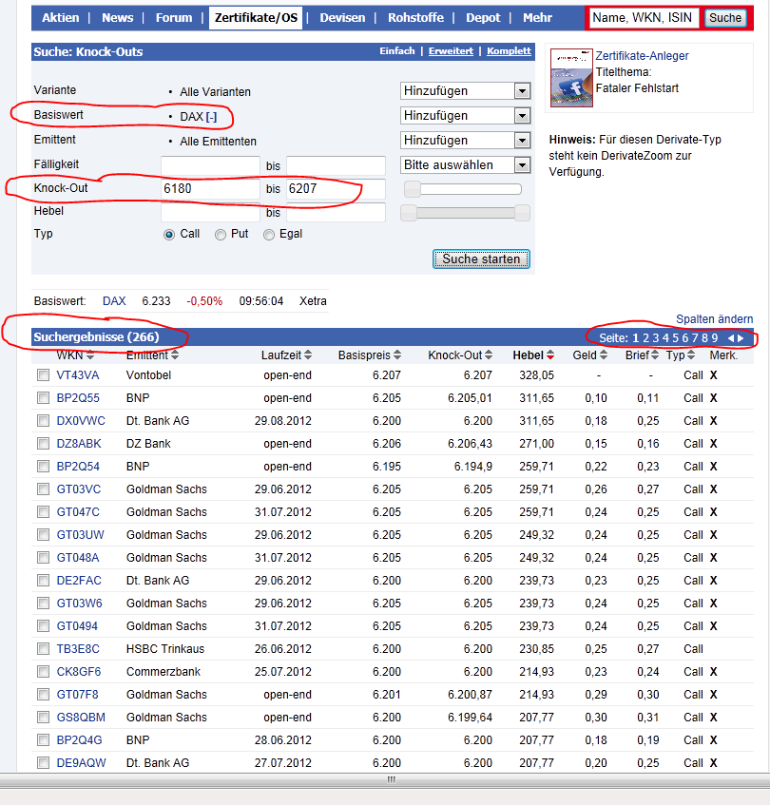The height and width of the screenshot is (805, 770).
Task: Go to next results page arrow
Action: pos(741,338)
